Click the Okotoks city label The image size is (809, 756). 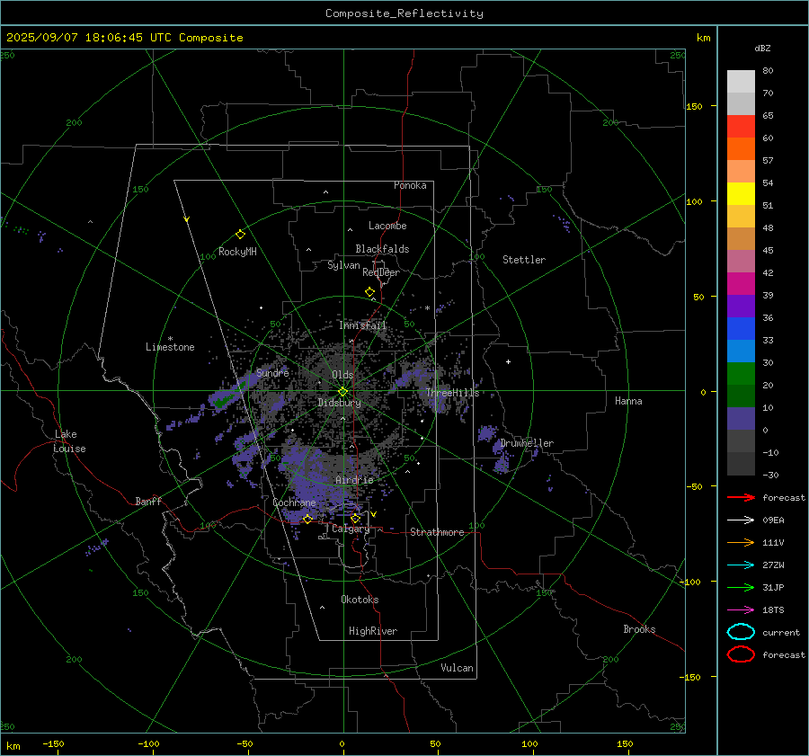coord(360,600)
